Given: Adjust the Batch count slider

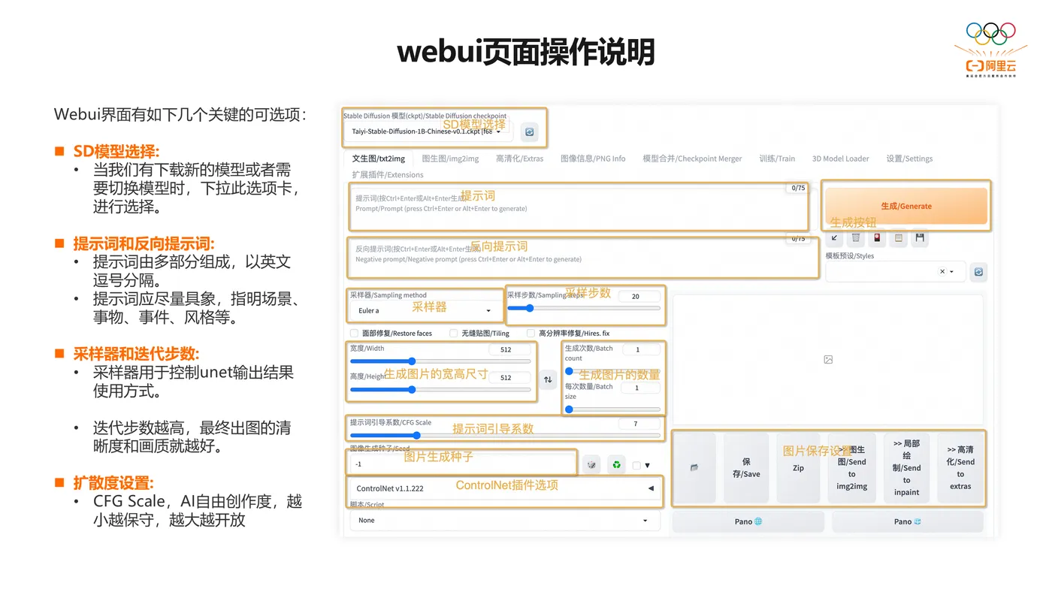Looking at the screenshot, I should pyautogui.click(x=613, y=371).
